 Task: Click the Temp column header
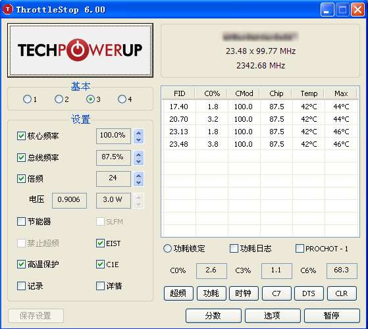(309, 93)
